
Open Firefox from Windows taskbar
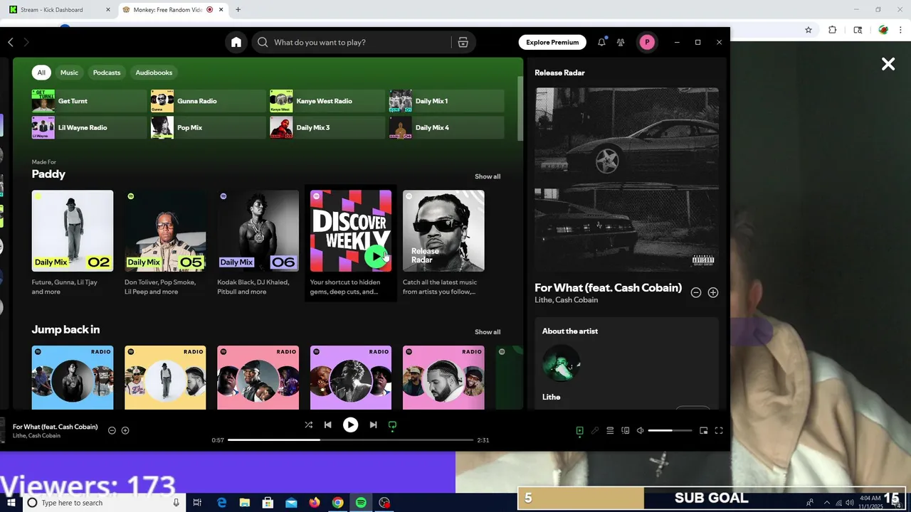pyautogui.click(x=315, y=503)
